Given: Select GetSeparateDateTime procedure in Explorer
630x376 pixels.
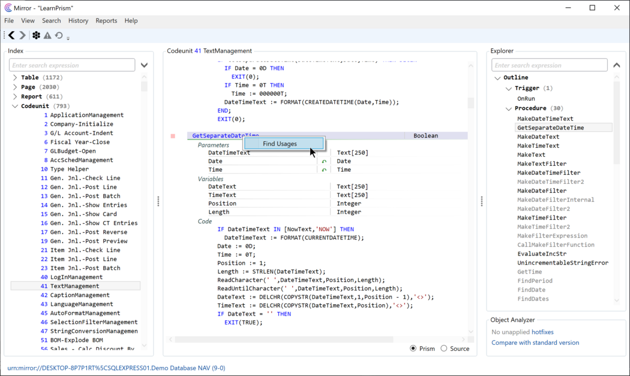Looking at the screenshot, I should pos(563,128).
